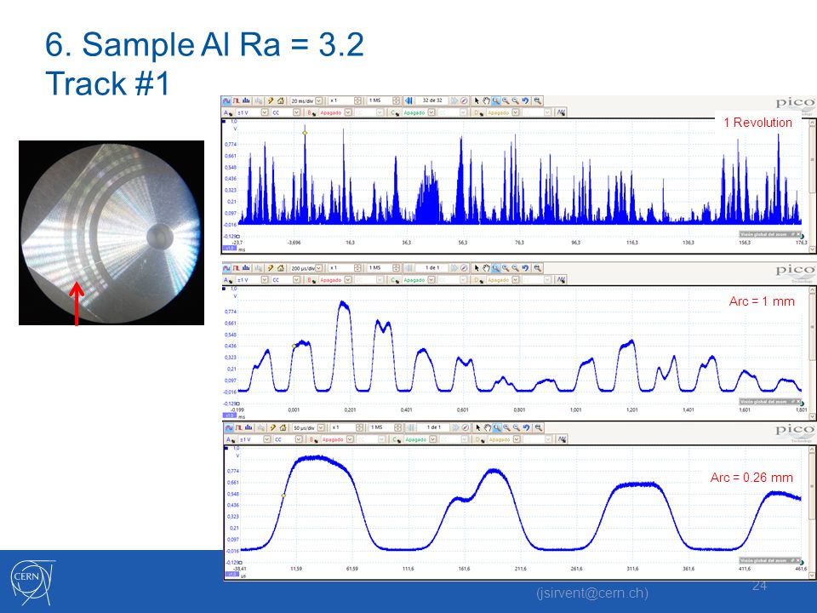Screen dimensions: 817x613
Task: Adjust 1 MS samples stepper in 200 µs/div panel
Action: 397,268
